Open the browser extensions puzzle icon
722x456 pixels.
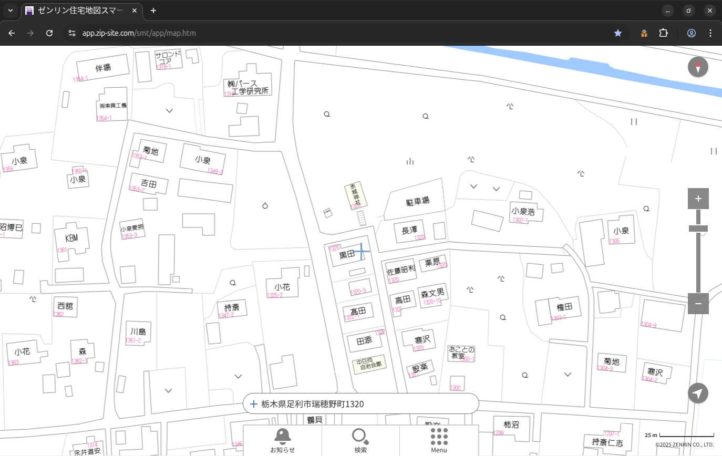(x=663, y=33)
